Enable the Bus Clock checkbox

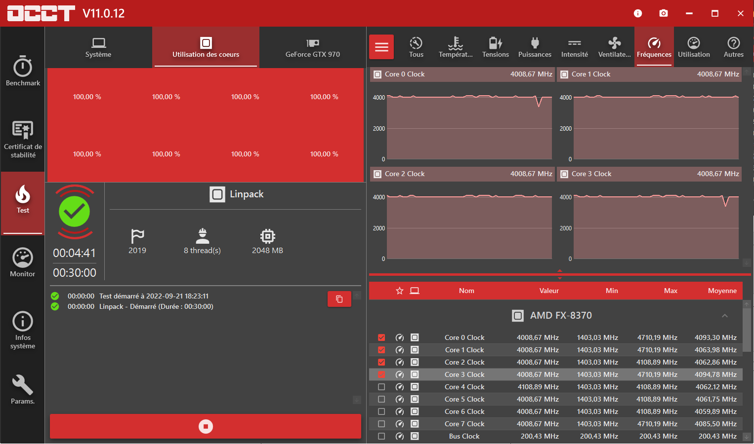pos(381,436)
